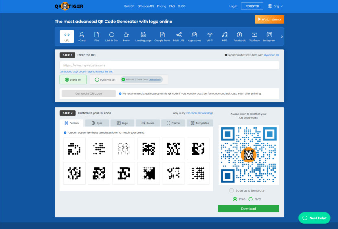Select the vCard QR type
This screenshot has width=338, height=229.
(x=82, y=37)
